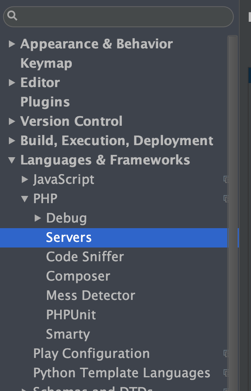The image size is (251, 391).
Task: Select Languages & Frameworks item
Action: coord(105,160)
